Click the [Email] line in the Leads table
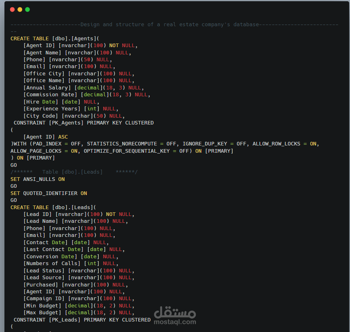Image resolution: width=350 pixels, height=332 pixels. pyautogui.click(x=69, y=235)
